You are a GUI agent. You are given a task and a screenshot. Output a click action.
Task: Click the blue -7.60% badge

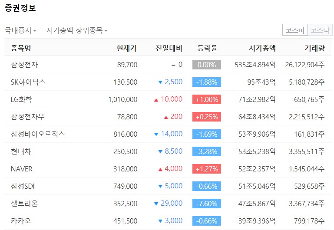207,204
